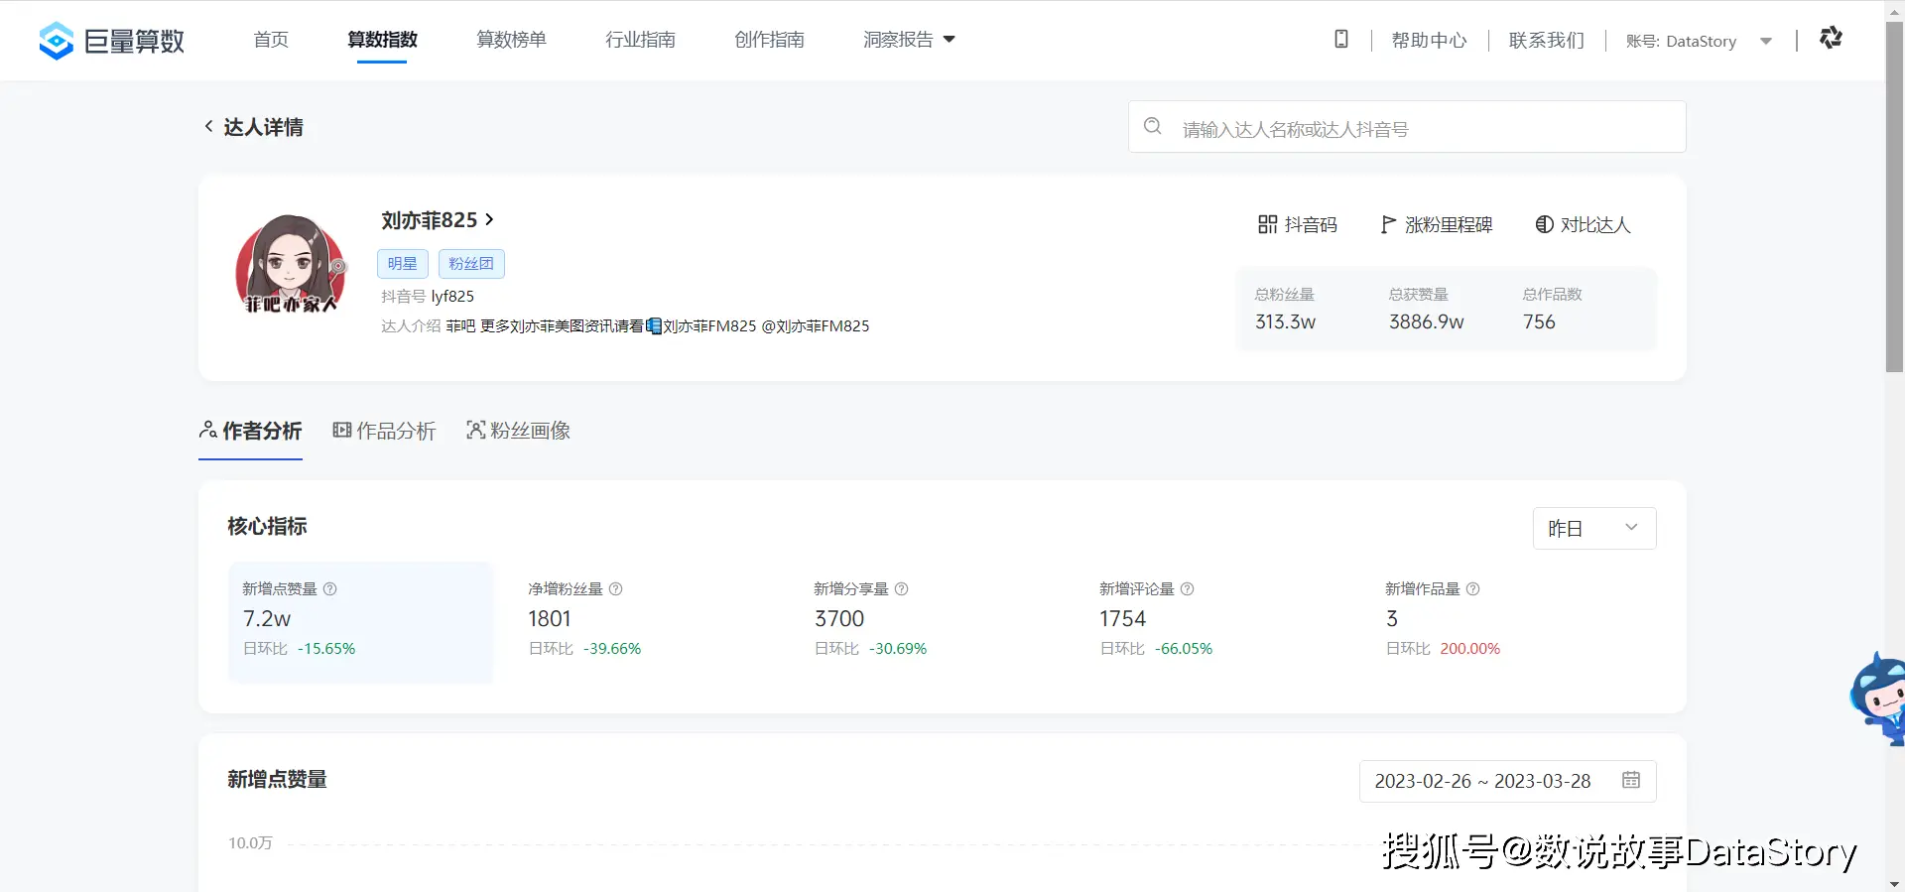The height and width of the screenshot is (892, 1905).
Task: Open 算数榜单 in the navigation
Action: [x=511, y=40]
